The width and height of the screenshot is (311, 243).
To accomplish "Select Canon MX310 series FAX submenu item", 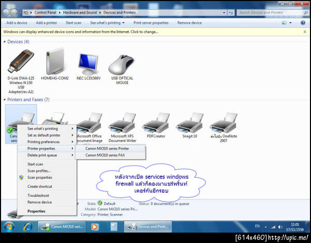I will pos(111,155).
